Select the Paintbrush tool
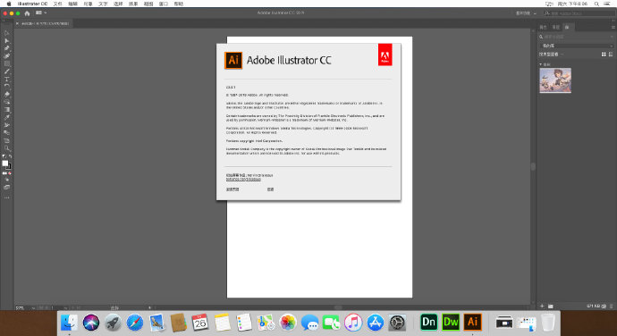 (6, 71)
